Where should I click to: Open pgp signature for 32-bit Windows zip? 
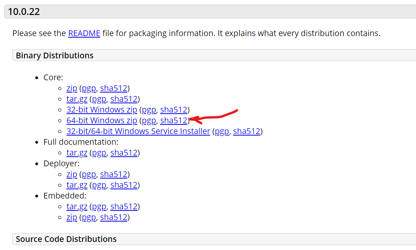149,110
